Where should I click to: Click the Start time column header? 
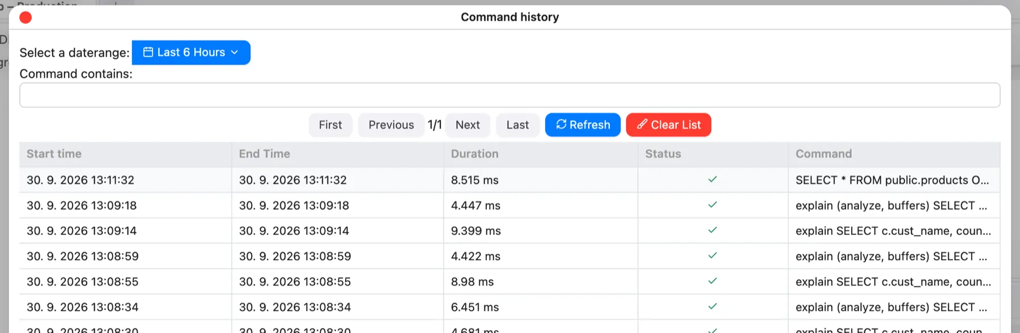(x=125, y=154)
